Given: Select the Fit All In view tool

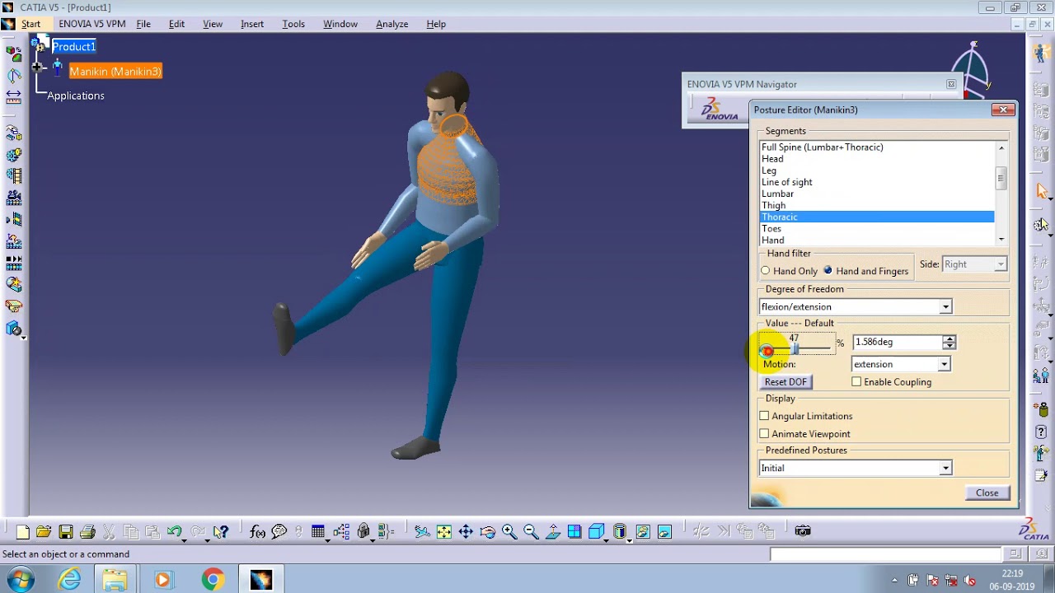Looking at the screenshot, I should pyautogui.click(x=444, y=532).
